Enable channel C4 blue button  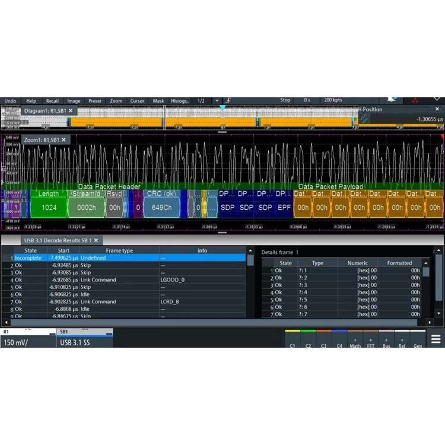pos(339,339)
